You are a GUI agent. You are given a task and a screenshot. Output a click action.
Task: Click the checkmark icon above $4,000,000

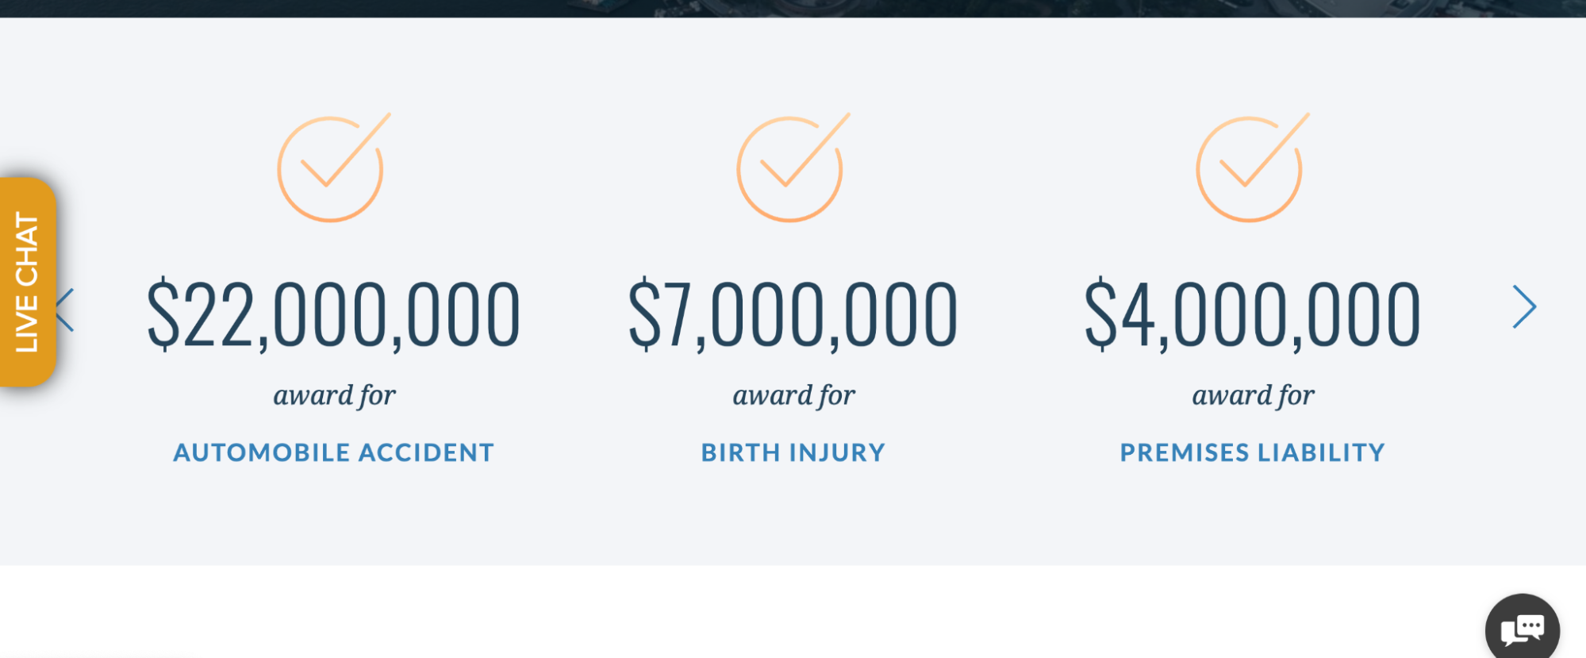[1250, 168]
